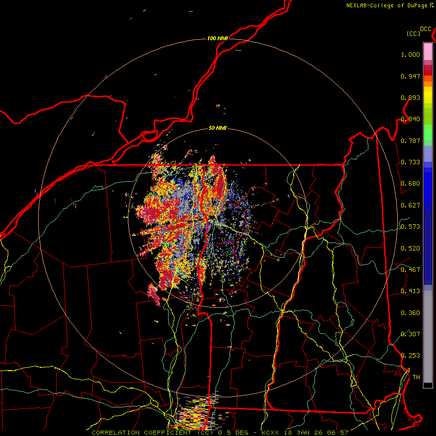
Task: Click the 0.520 value on the color scale
Action: pos(410,249)
